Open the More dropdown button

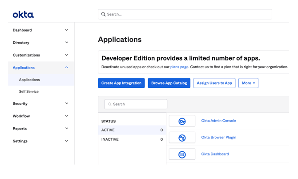[248, 83]
